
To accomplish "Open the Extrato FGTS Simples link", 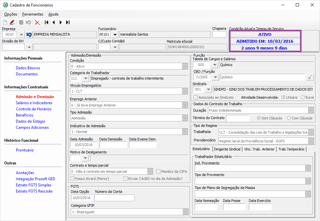I will point(34,185).
